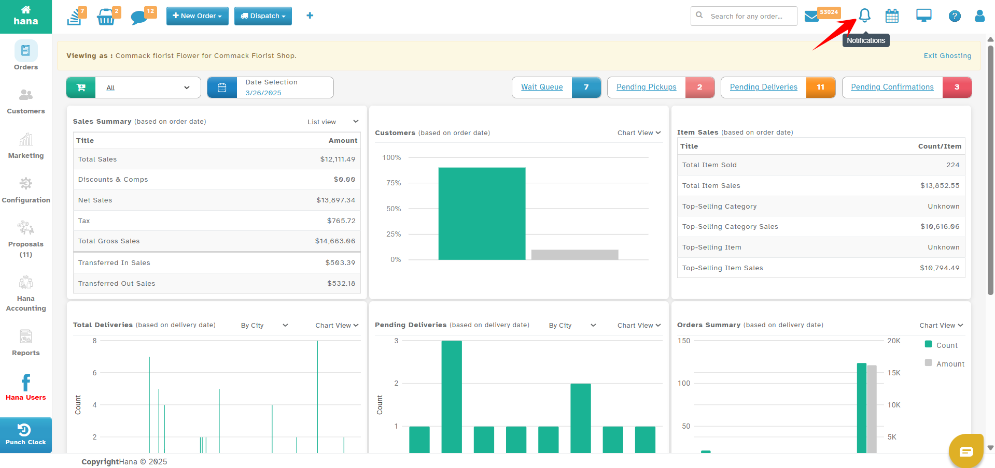Screen dimensions: 995x468
Task: Open Orders in the sidebar
Action: click(x=26, y=56)
